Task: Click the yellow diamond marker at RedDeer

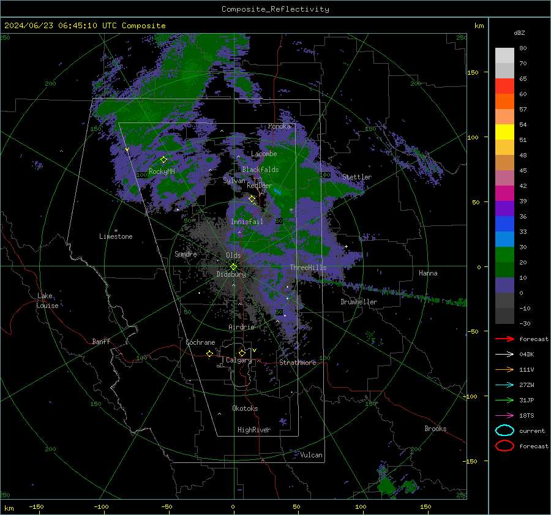Action: coord(252,198)
